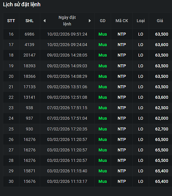Viewport: 172px width, 196px height.
Task: Click the NTP code in row 19
Action: point(122,66)
